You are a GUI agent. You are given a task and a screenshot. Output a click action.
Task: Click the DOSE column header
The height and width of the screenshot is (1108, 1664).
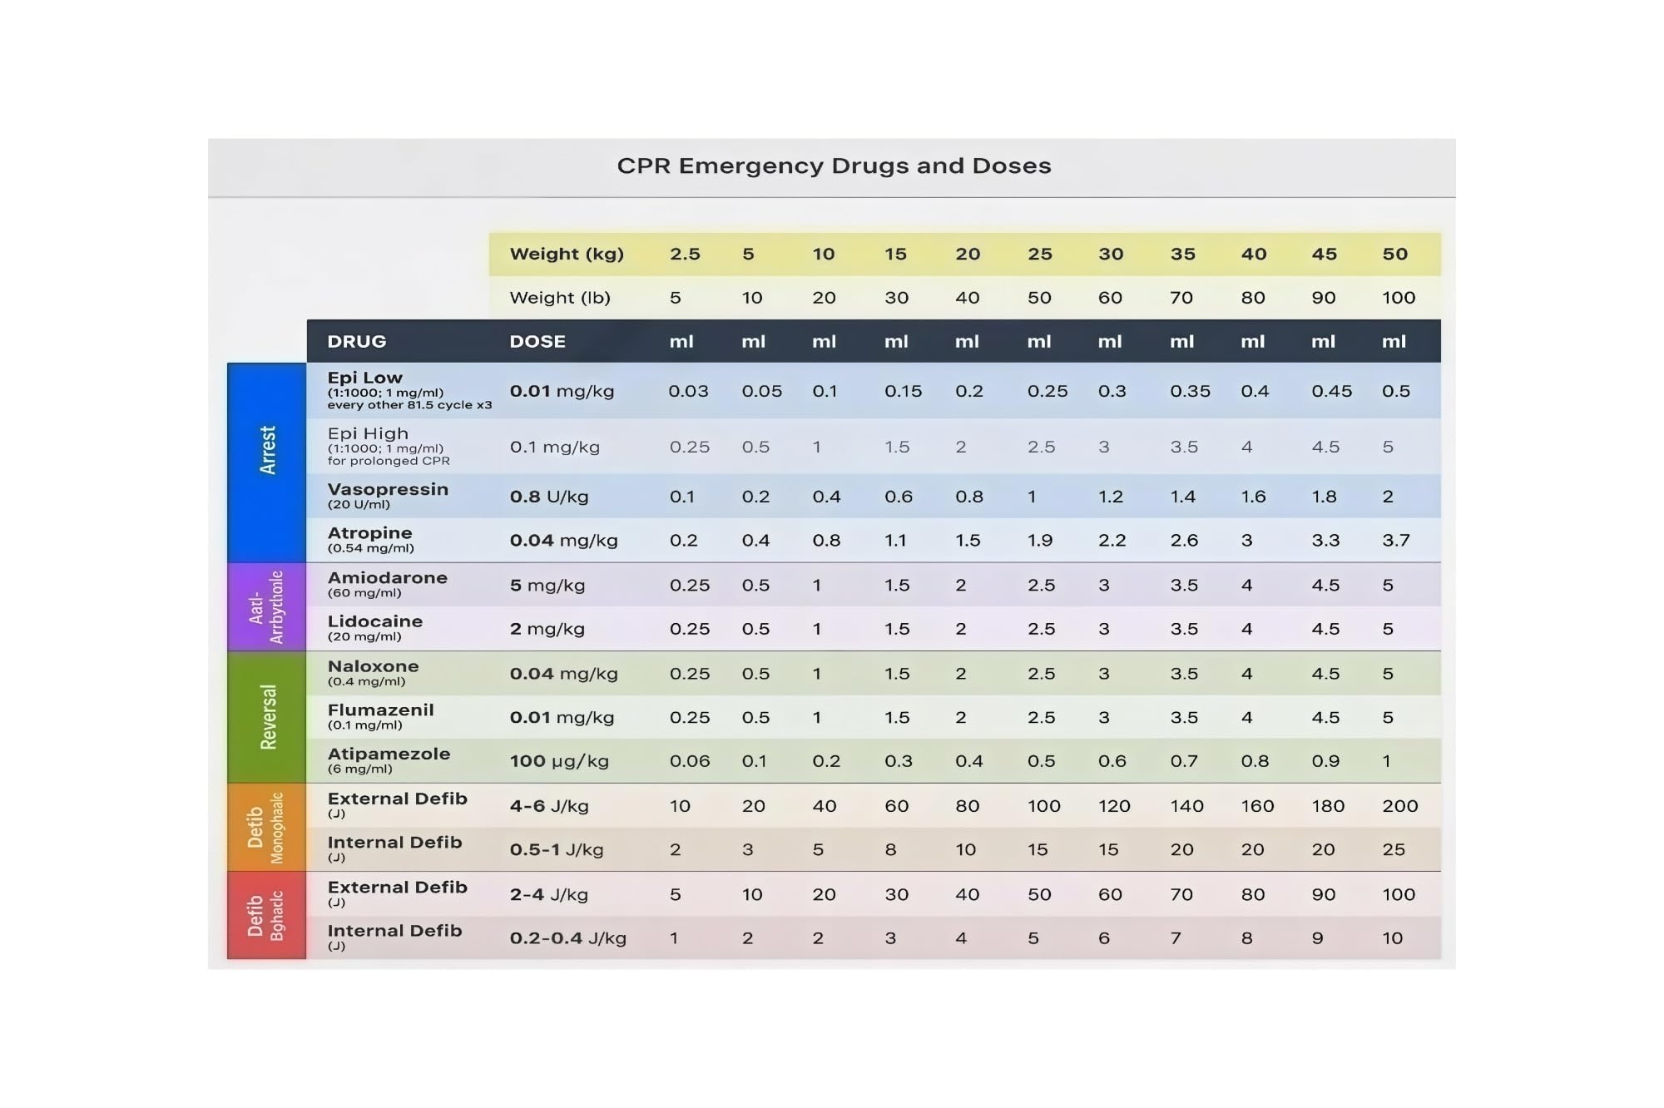pos(537,341)
